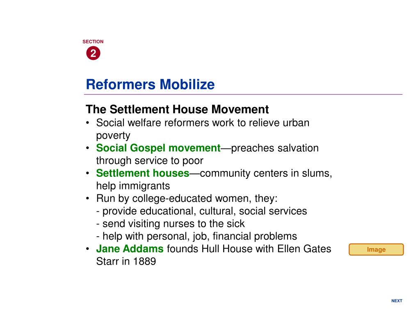
Task: Click the yellow Image button
Action: 376,249
